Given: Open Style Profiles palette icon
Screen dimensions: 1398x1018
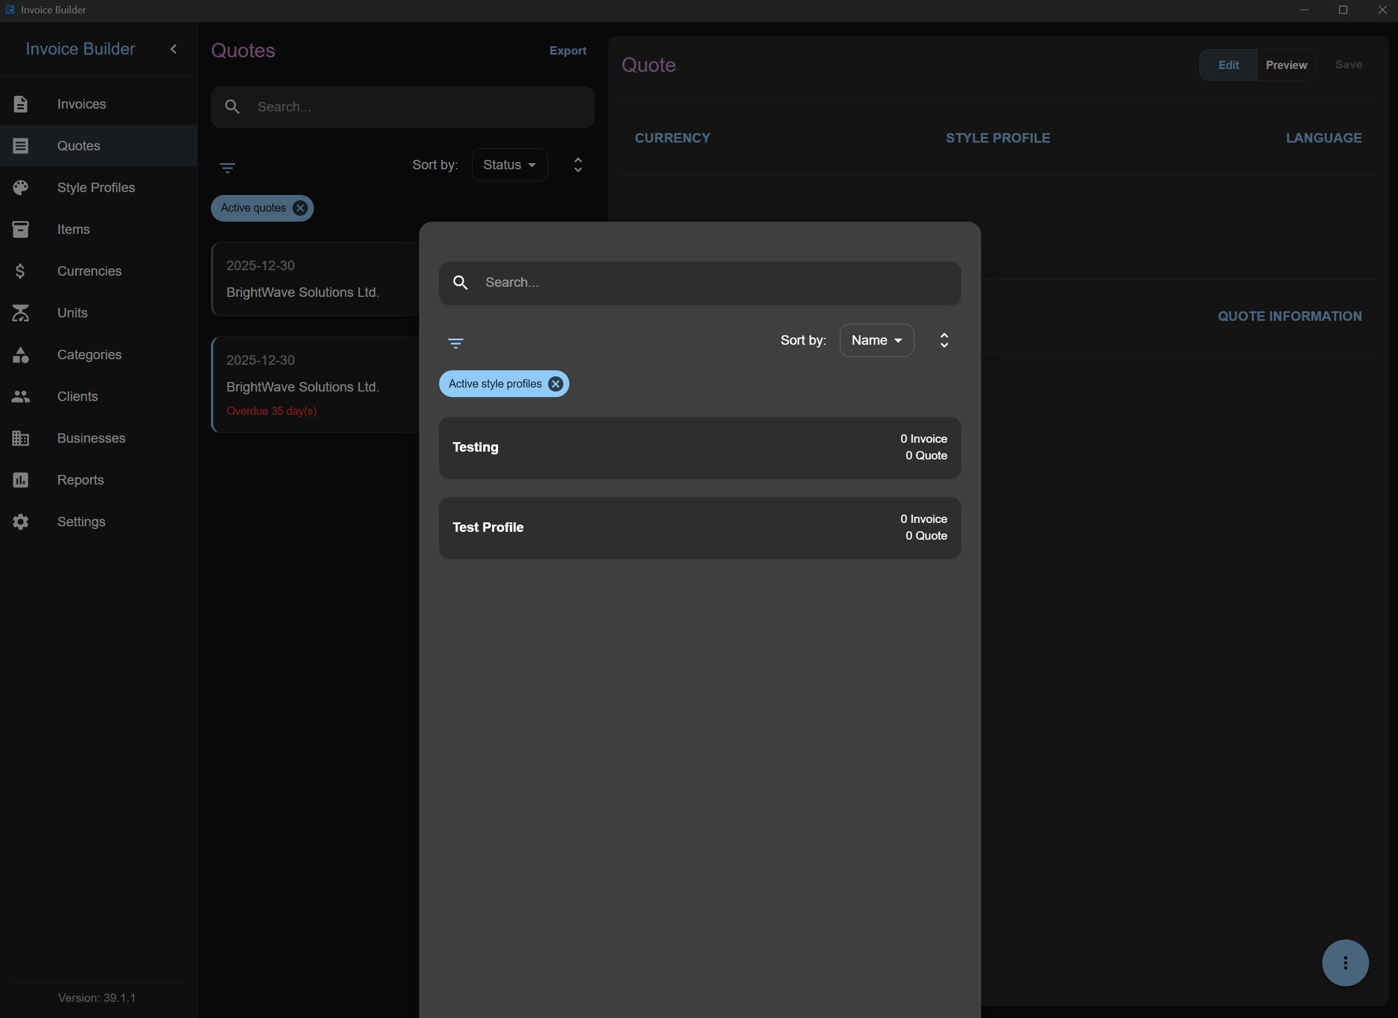Looking at the screenshot, I should pyautogui.click(x=21, y=188).
